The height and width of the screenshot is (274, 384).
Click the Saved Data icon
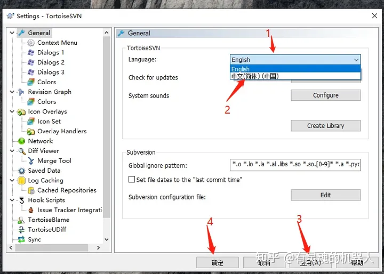click(x=22, y=171)
